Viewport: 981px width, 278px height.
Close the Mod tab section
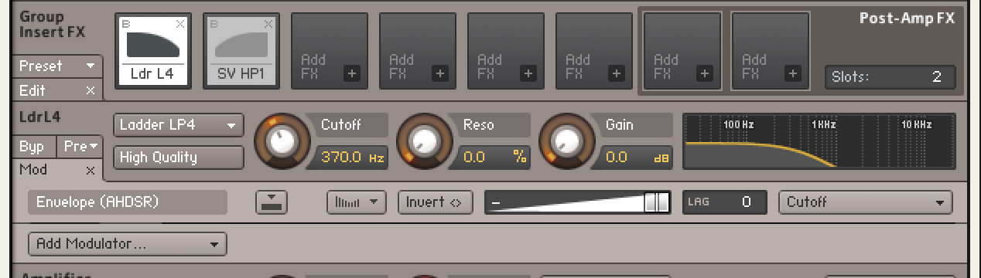pos(90,170)
